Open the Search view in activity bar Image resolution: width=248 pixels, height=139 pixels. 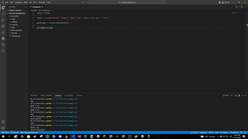[3, 14]
